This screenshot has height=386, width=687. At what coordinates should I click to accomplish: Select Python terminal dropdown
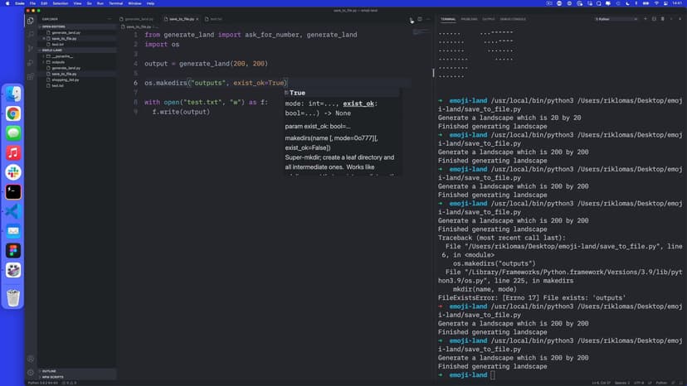[616, 18]
